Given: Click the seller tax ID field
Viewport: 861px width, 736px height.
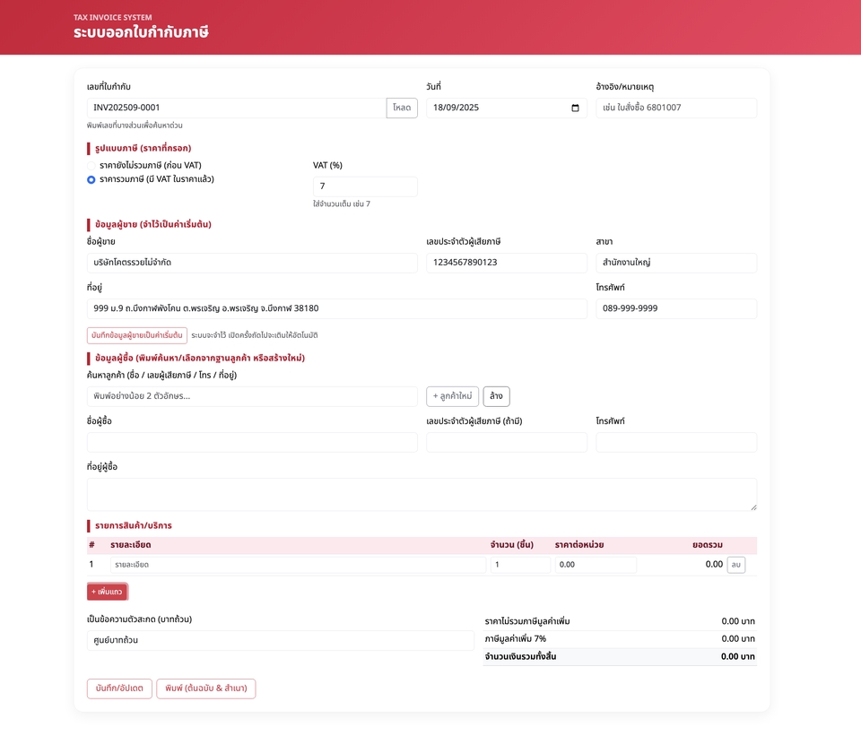Looking at the screenshot, I should click(x=507, y=263).
